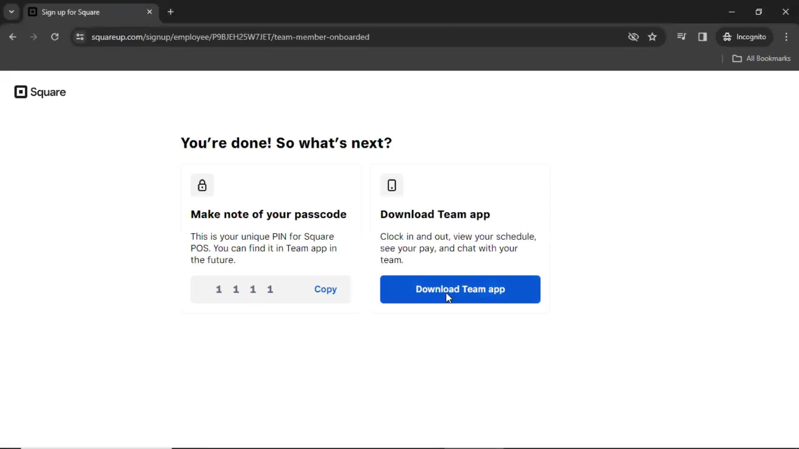The image size is (799, 449).
Task: Select current Sign up tab
Action: coord(91,12)
